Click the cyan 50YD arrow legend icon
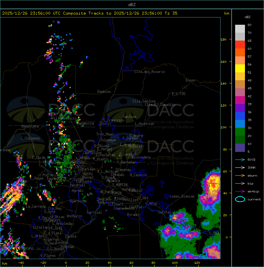 [240, 160]
